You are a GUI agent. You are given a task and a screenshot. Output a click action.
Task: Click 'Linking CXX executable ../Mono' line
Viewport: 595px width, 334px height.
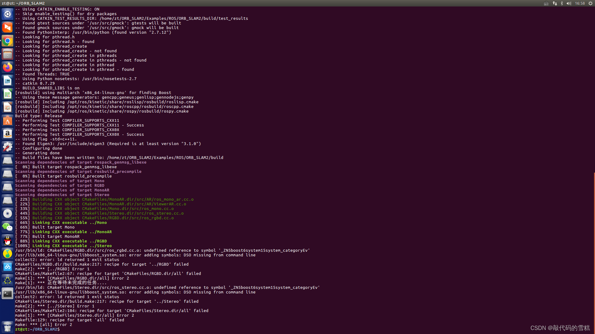(x=61, y=223)
